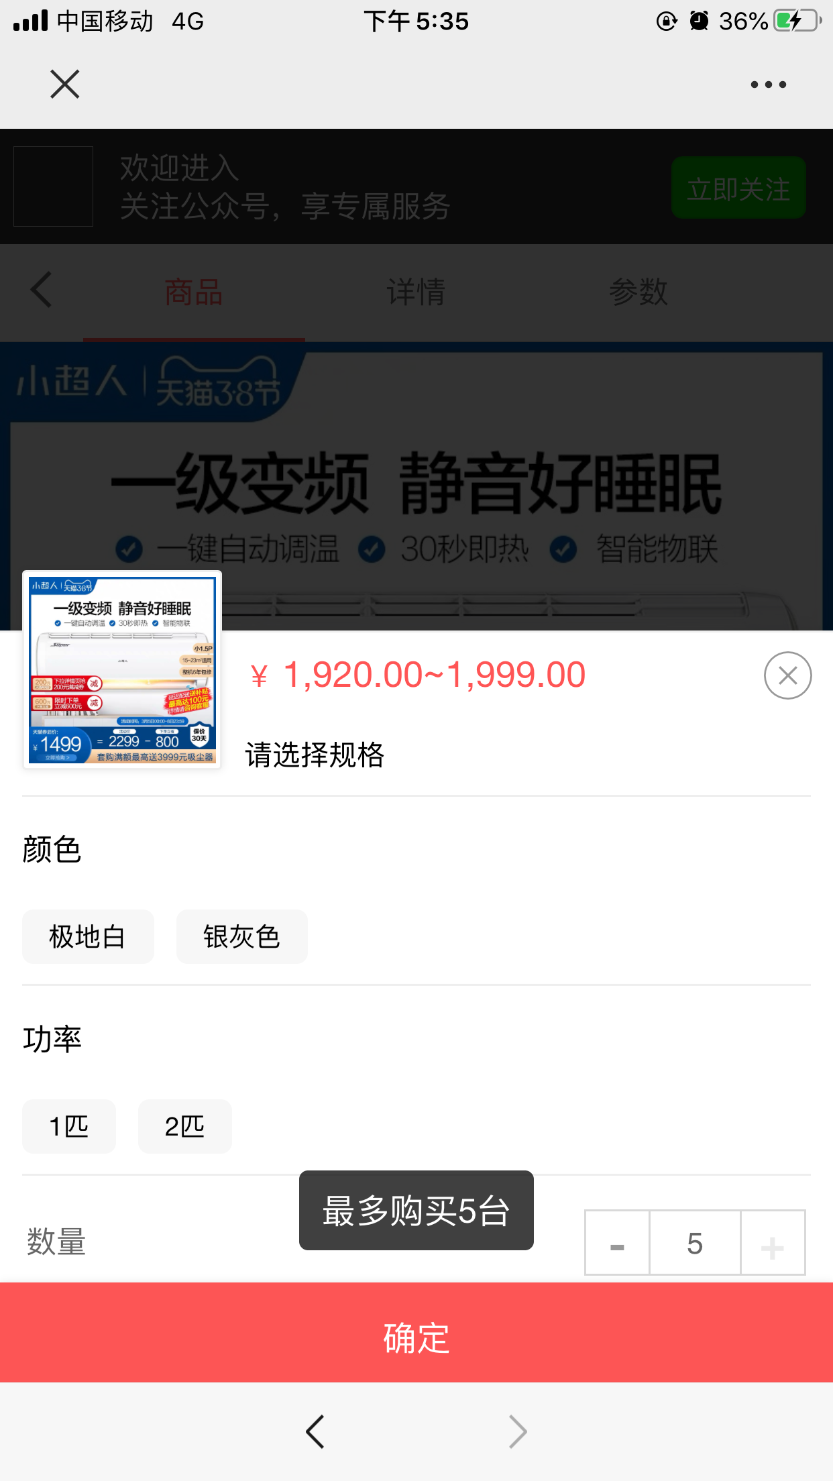Close the webview with the X icon

tap(65, 85)
